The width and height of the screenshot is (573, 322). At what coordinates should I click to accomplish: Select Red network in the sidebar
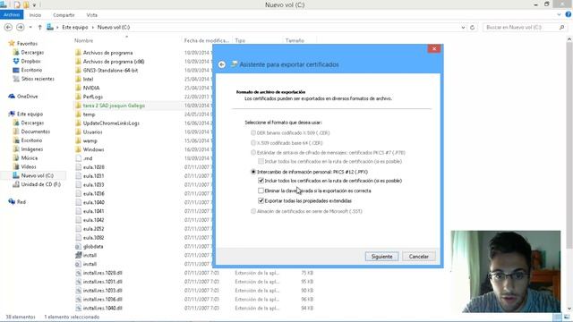21,202
